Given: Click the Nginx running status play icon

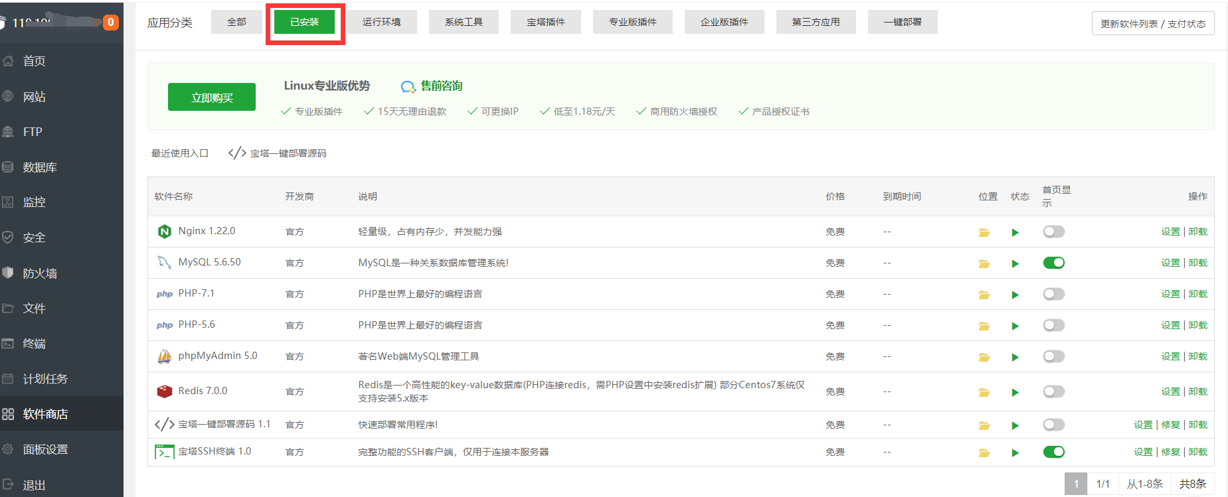Looking at the screenshot, I should [1015, 232].
